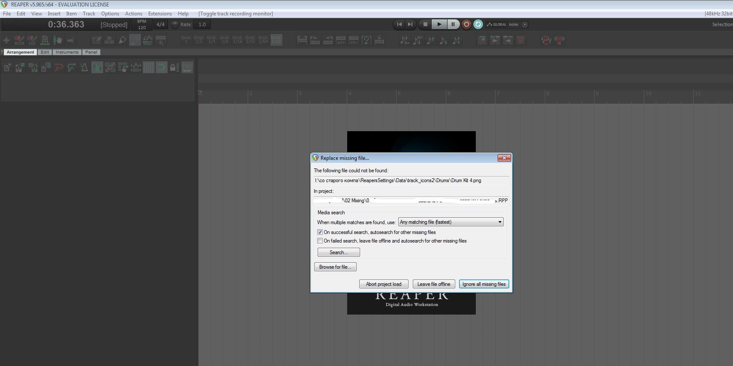The width and height of the screenshot is (733, 366).
Task: Click the move loop right icon
Action: [328, 40]
